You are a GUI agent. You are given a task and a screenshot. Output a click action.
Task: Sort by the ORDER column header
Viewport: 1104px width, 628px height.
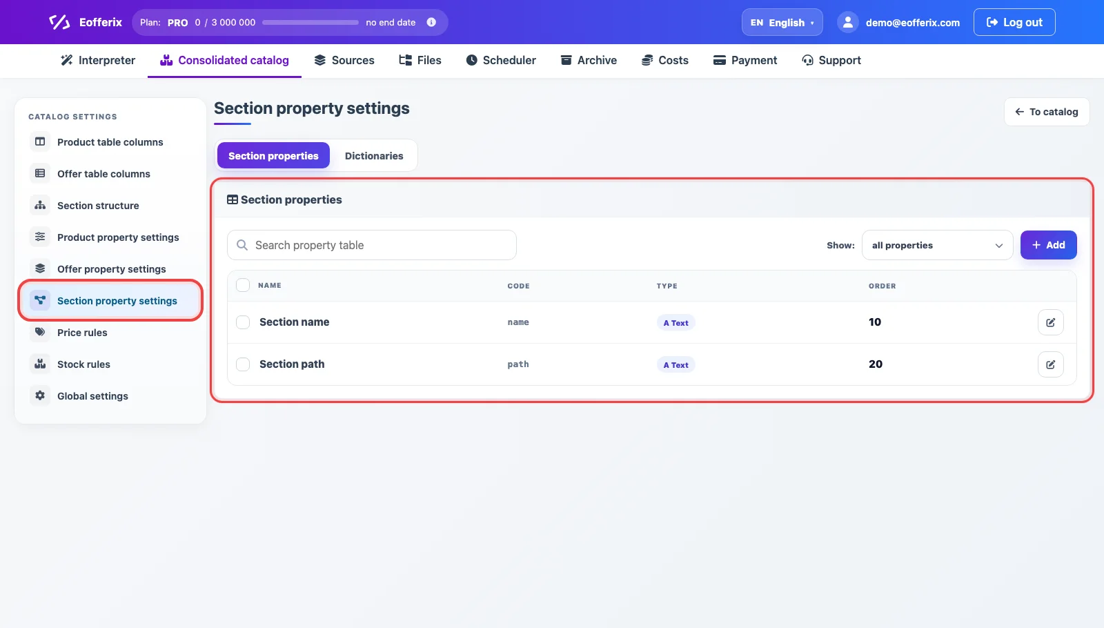(x=882, y=286)
